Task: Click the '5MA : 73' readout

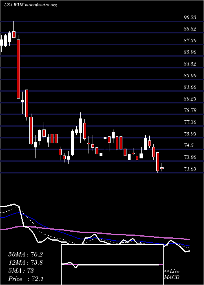Action: point(21,271)
